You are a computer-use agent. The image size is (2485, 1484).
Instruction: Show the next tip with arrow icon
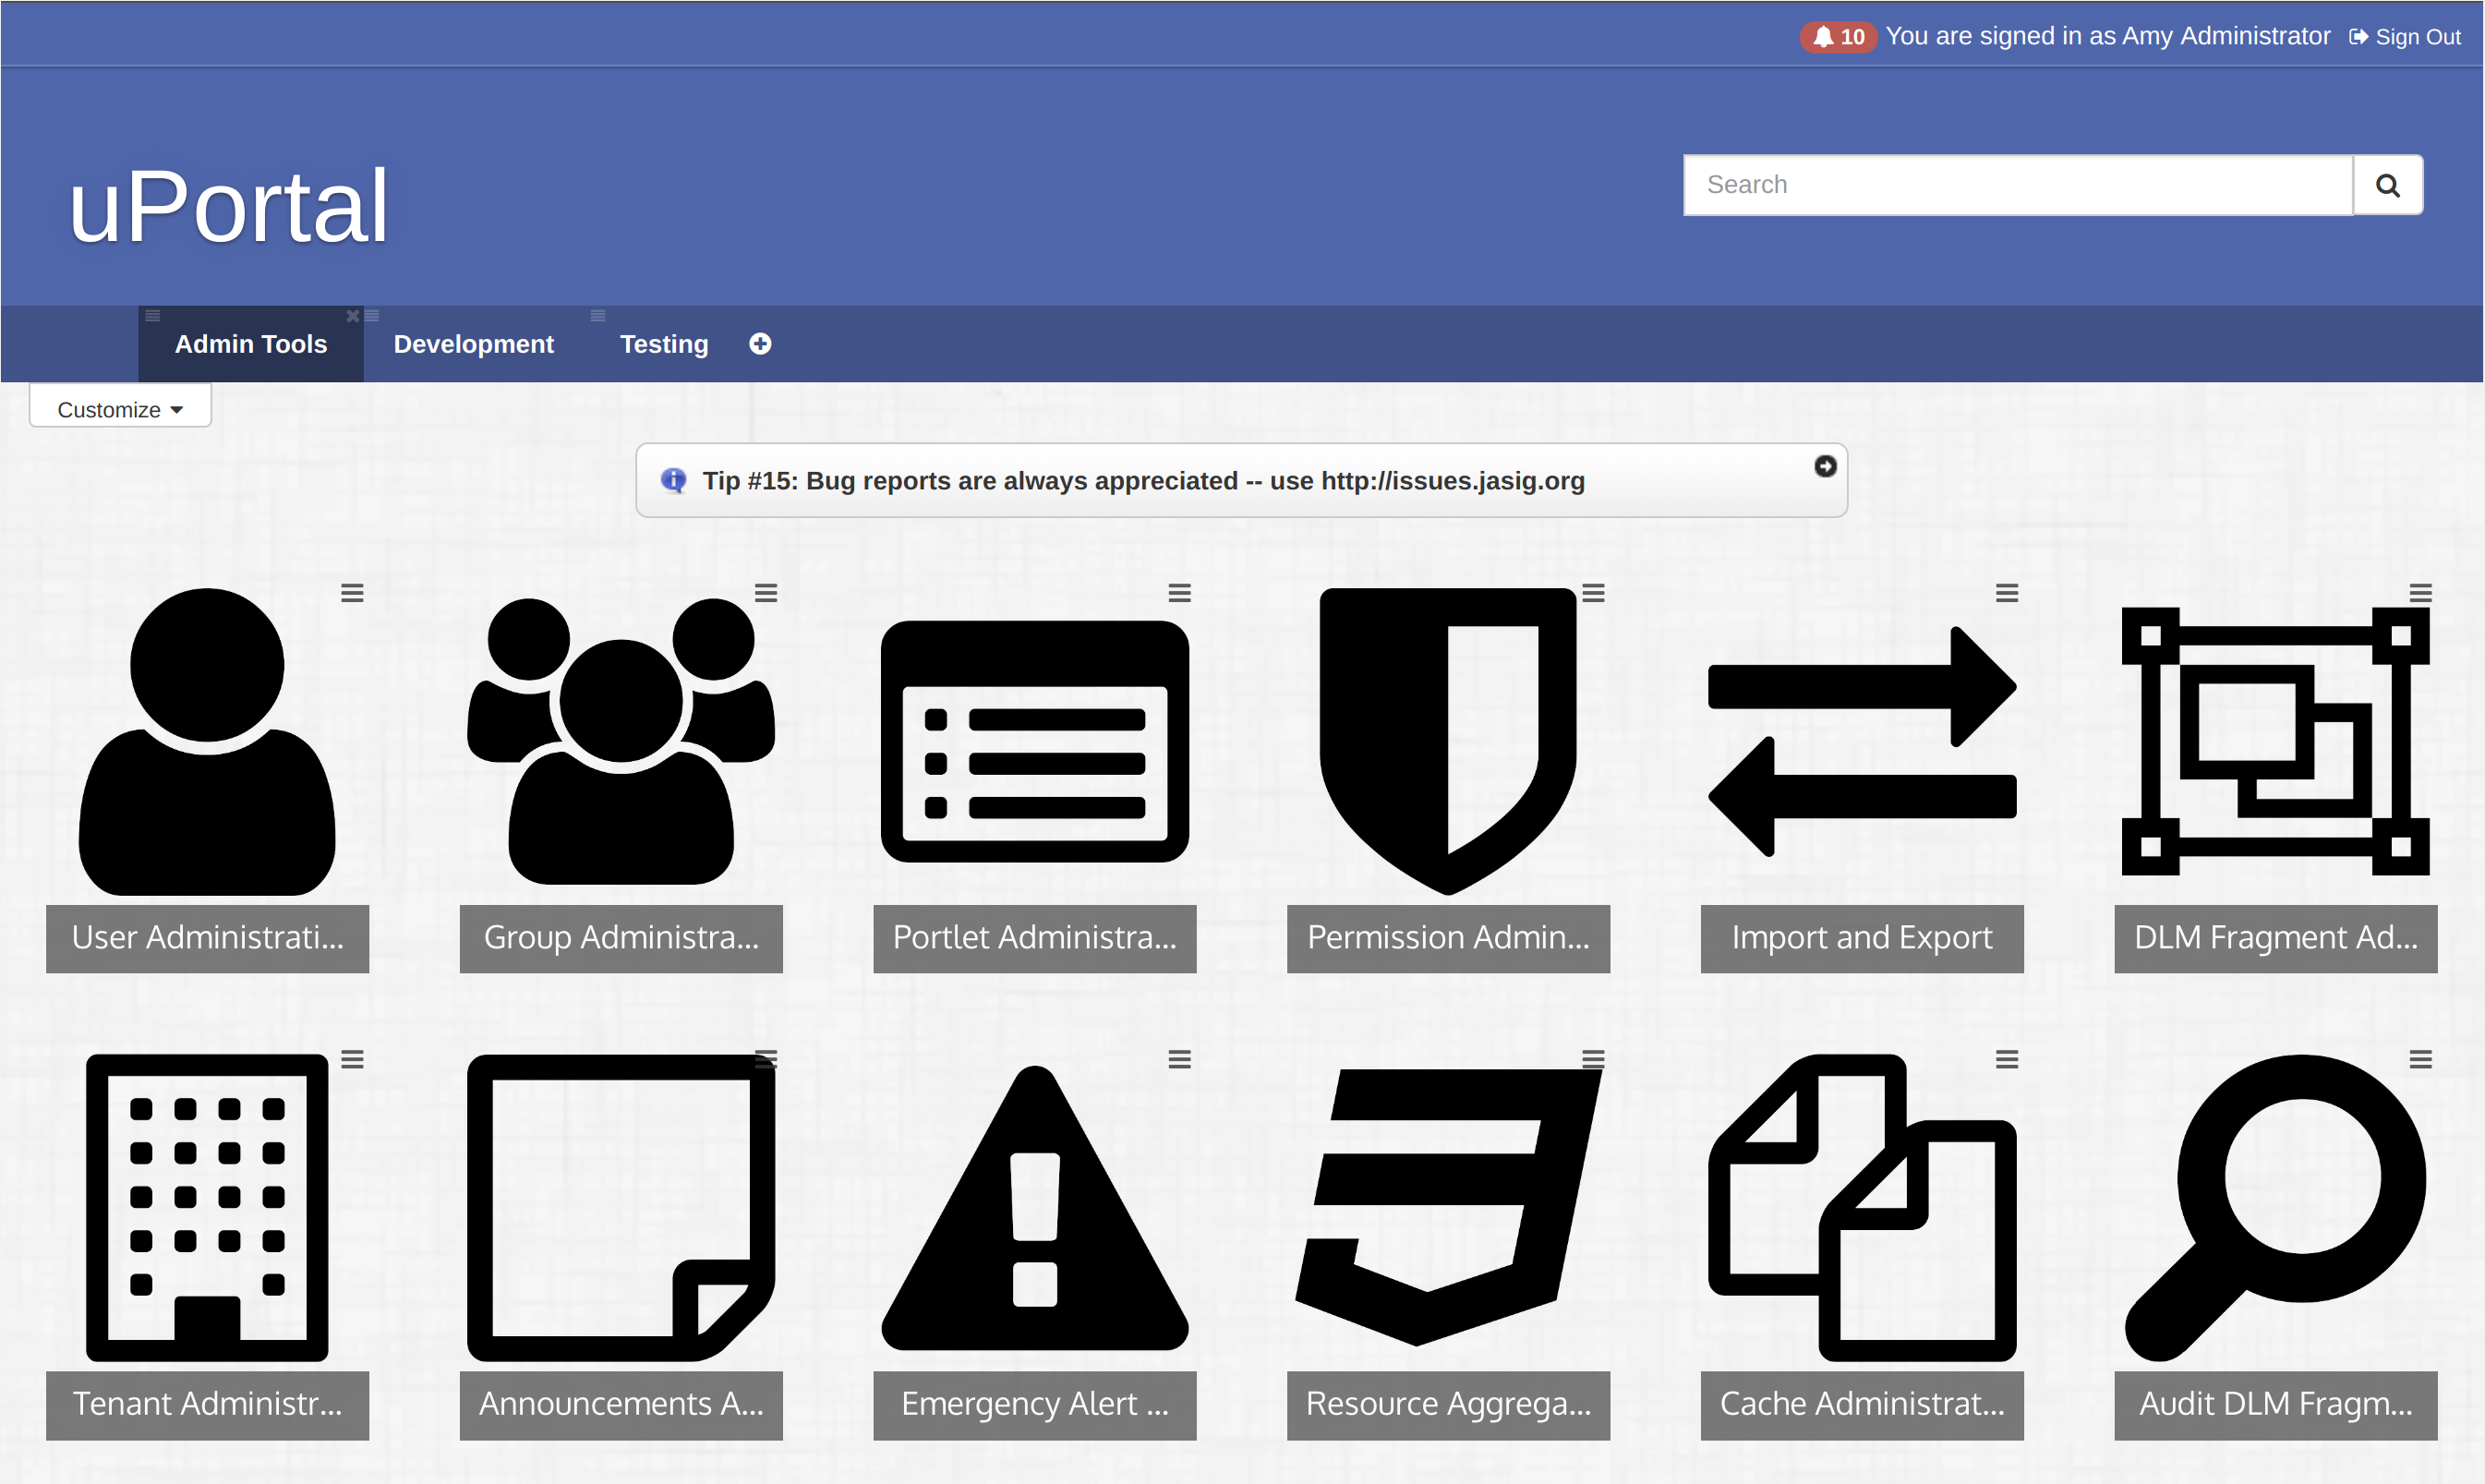[x=1825, y=466]
